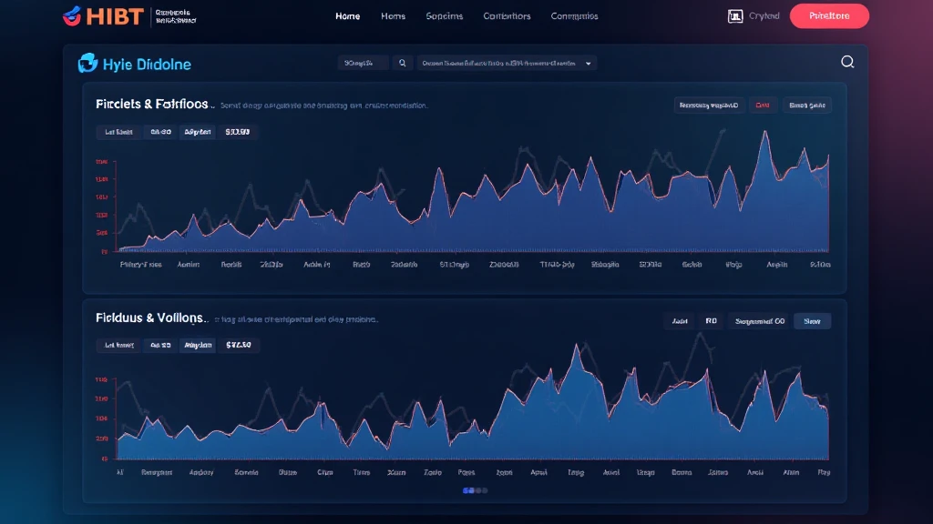Go to the Conmmntos navigation item

click(574, 16)
